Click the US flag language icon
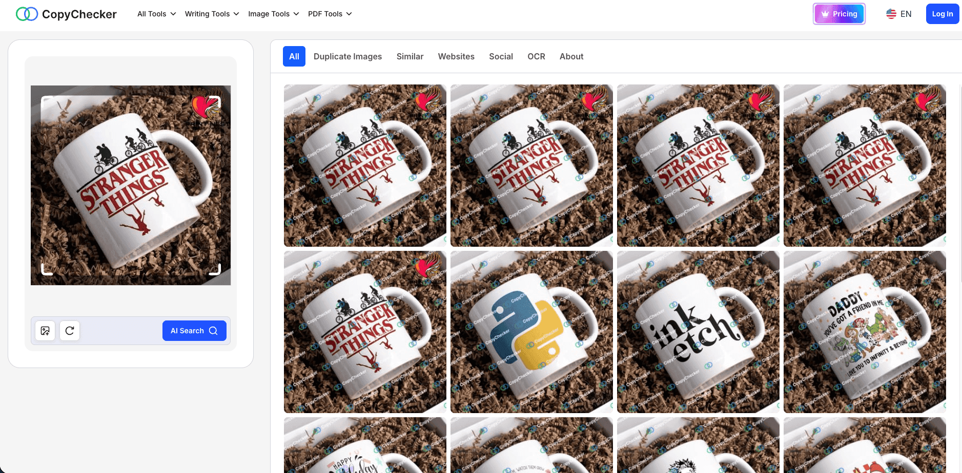The height and width of the screenshot is (473, 962). pyautogui.click(x=891, y=14)
